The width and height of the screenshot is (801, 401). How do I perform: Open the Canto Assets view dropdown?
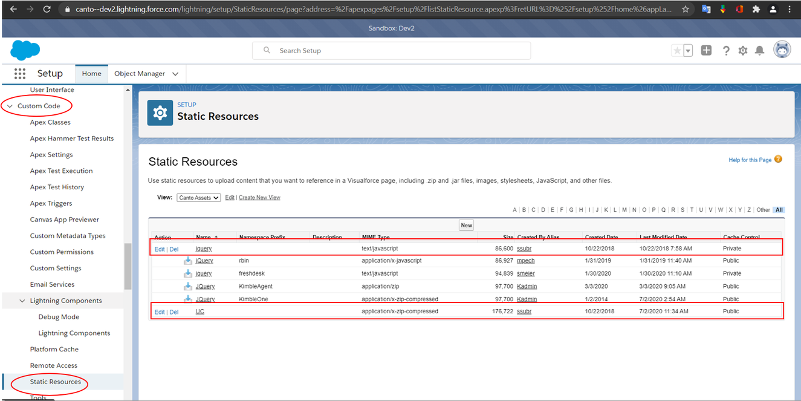199,198
